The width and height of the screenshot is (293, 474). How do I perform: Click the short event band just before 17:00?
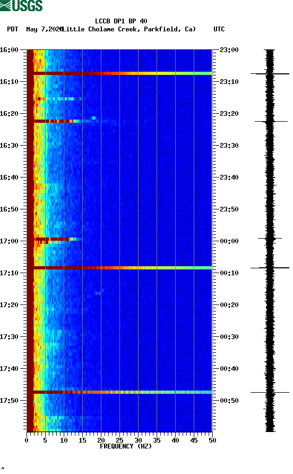click(57, 239)
